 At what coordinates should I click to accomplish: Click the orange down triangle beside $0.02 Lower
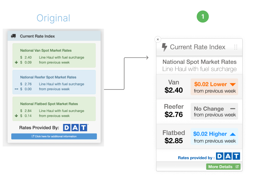(233, 84)
